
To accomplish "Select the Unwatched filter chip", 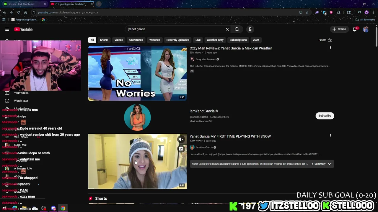I will (x=136, y=40).
